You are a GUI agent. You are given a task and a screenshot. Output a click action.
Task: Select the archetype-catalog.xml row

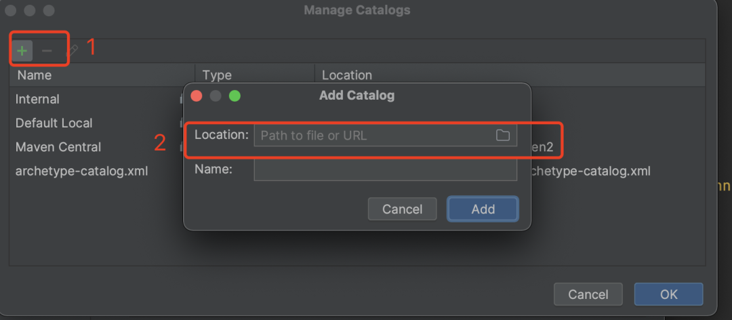[81, 171]
